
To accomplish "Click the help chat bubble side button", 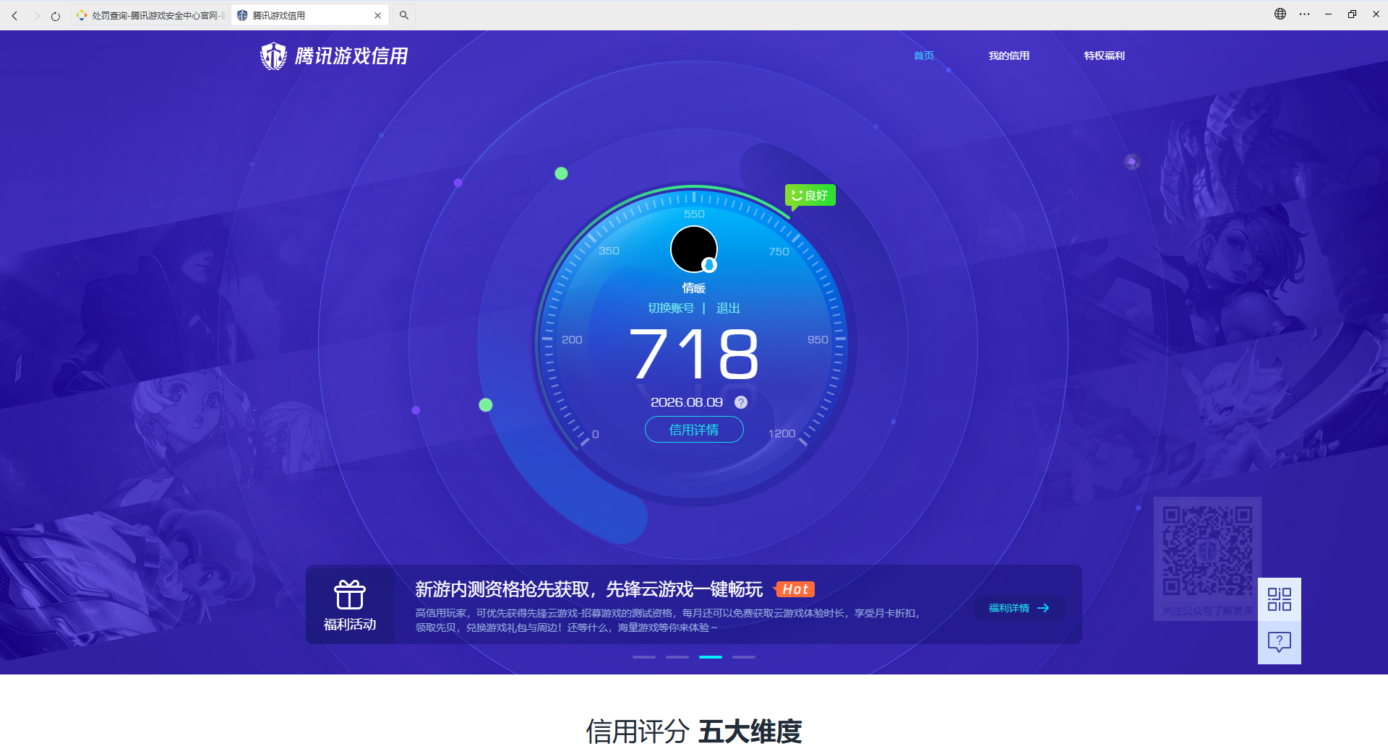I will coord(1280,643).
